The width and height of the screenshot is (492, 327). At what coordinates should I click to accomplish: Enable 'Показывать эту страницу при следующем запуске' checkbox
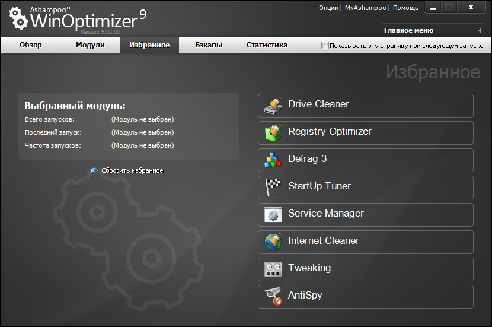click(x=324, y=46)
